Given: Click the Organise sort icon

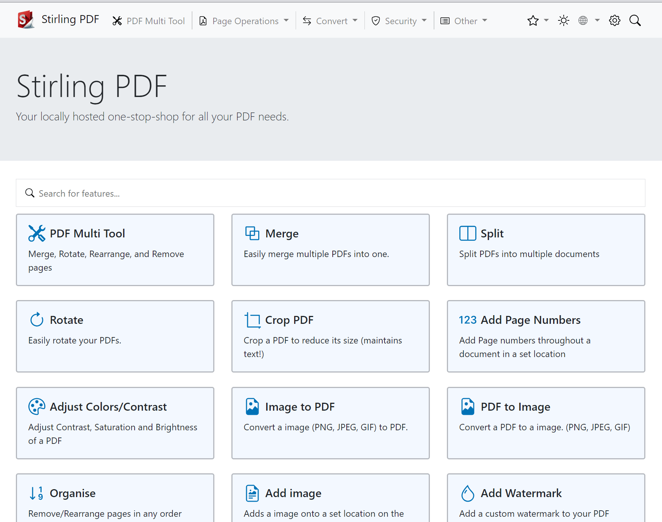Looking at the screenshot, I should coord(37,493).
